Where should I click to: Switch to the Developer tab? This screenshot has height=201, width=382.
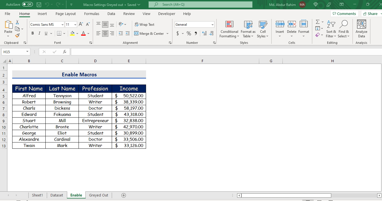166,14
